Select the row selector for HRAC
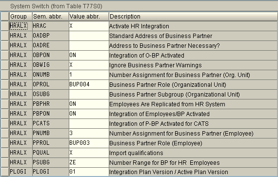 5,26
